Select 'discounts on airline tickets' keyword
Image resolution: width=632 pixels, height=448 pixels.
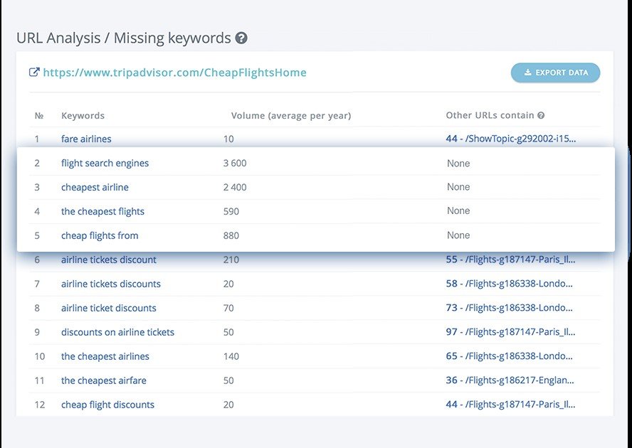[117, 332]
